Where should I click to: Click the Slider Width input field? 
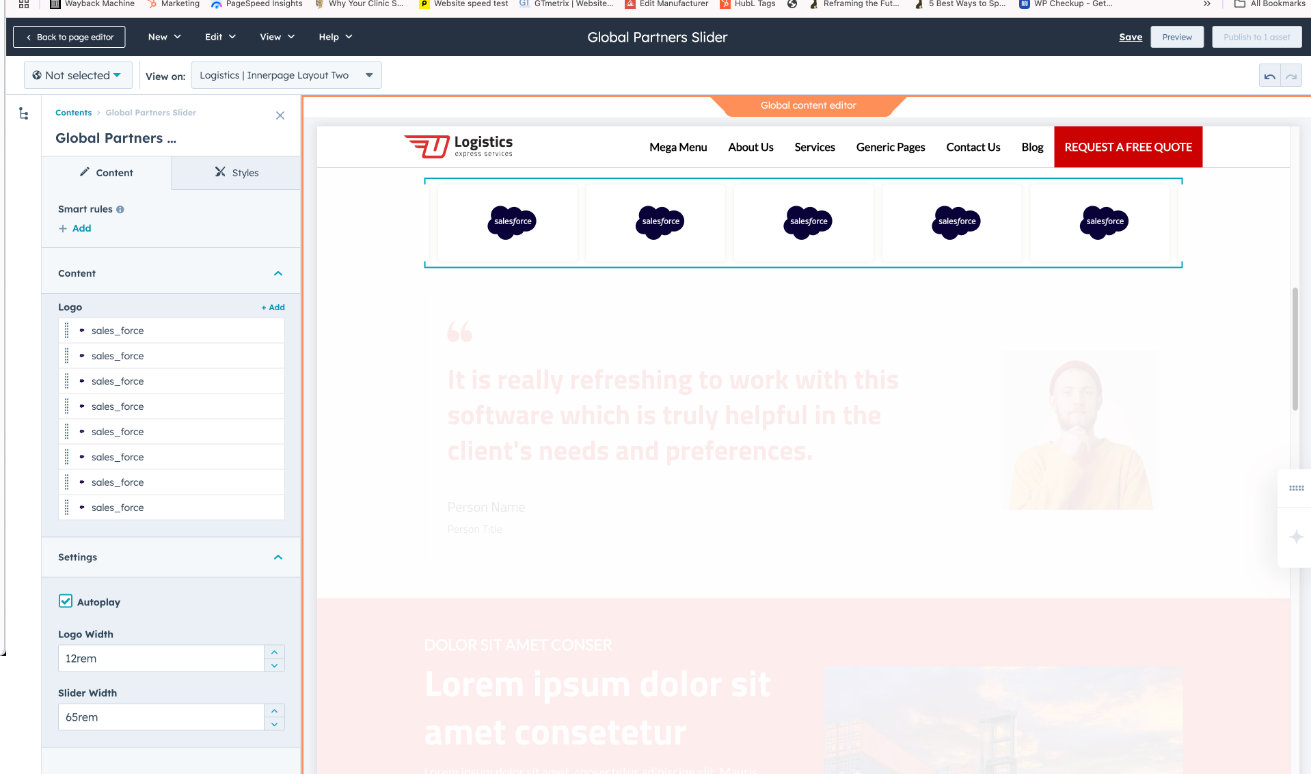(x=161, y=717)
